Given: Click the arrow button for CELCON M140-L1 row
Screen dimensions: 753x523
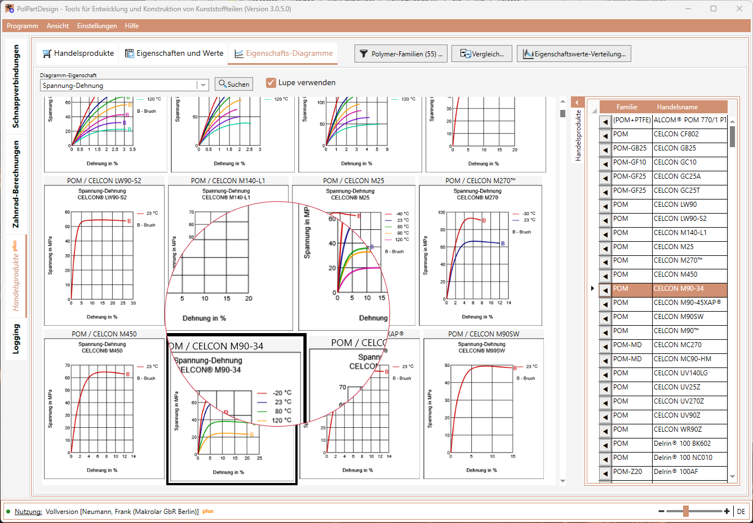Looking at the screenshot, I should coord(605,234).
